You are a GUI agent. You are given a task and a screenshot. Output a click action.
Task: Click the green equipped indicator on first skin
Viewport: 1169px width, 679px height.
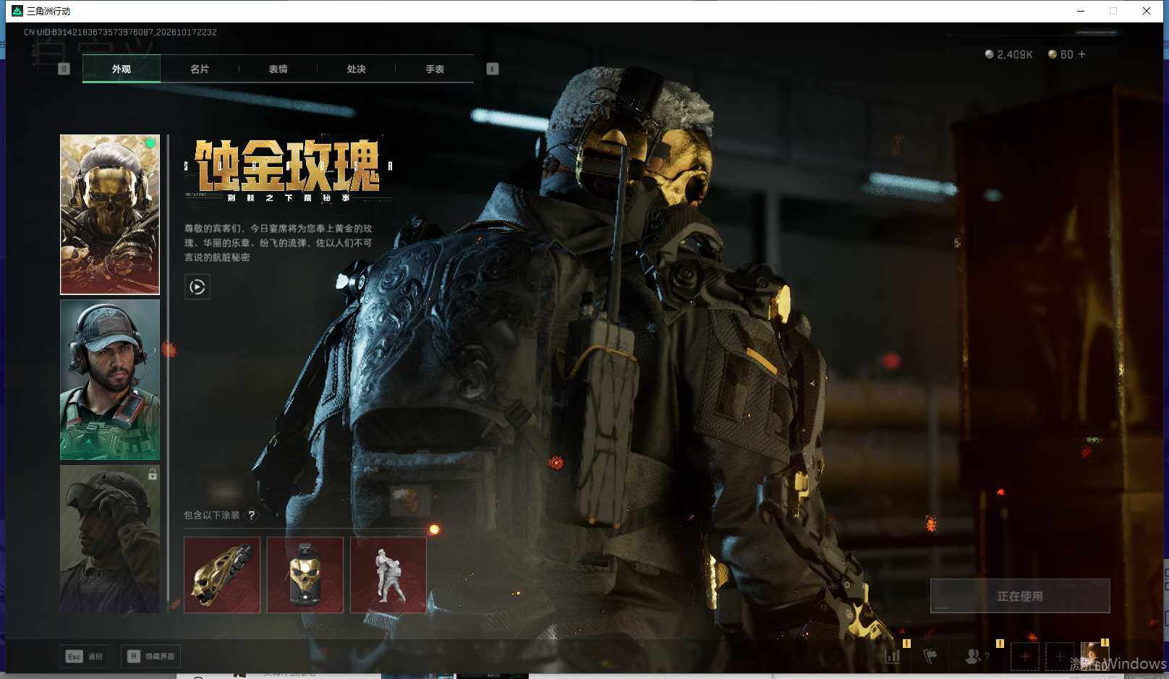click(150, 143)
